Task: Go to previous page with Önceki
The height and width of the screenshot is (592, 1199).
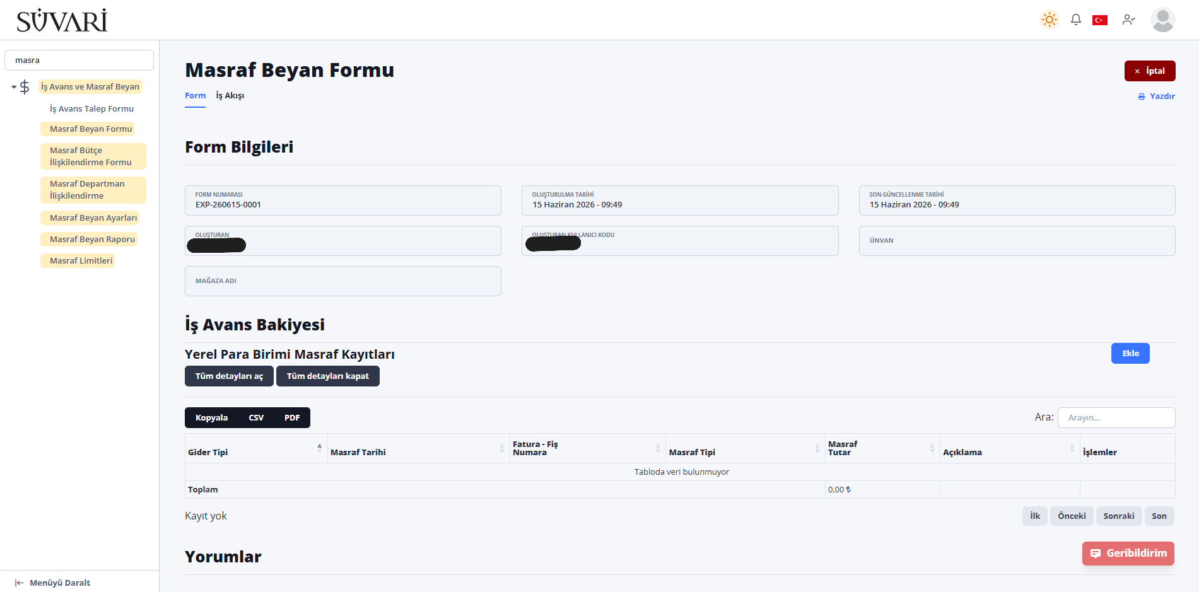Action: pyautogui.click(x=1072, y=516)
